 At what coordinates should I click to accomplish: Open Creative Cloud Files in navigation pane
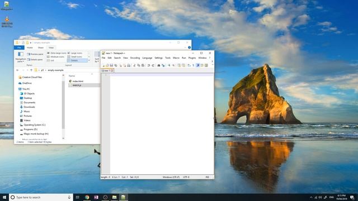coord(30,77)
